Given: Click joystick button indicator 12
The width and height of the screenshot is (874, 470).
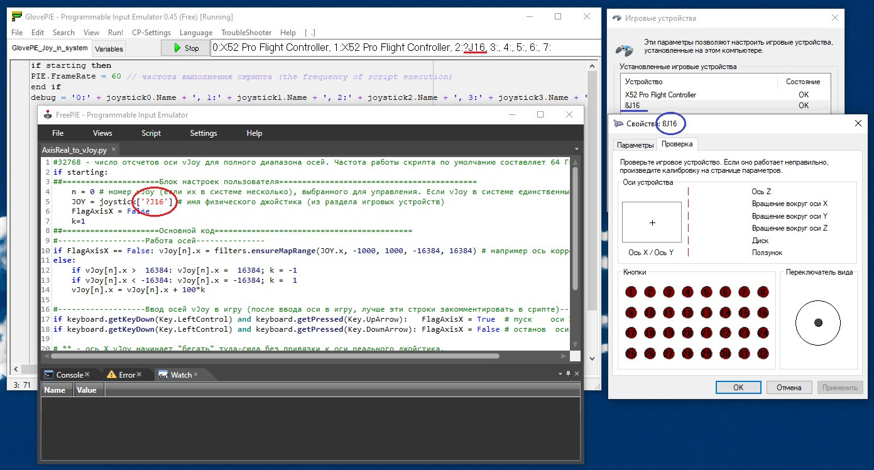Looking at the screenshot, I should pyautogui.click(x=687, y=312).
